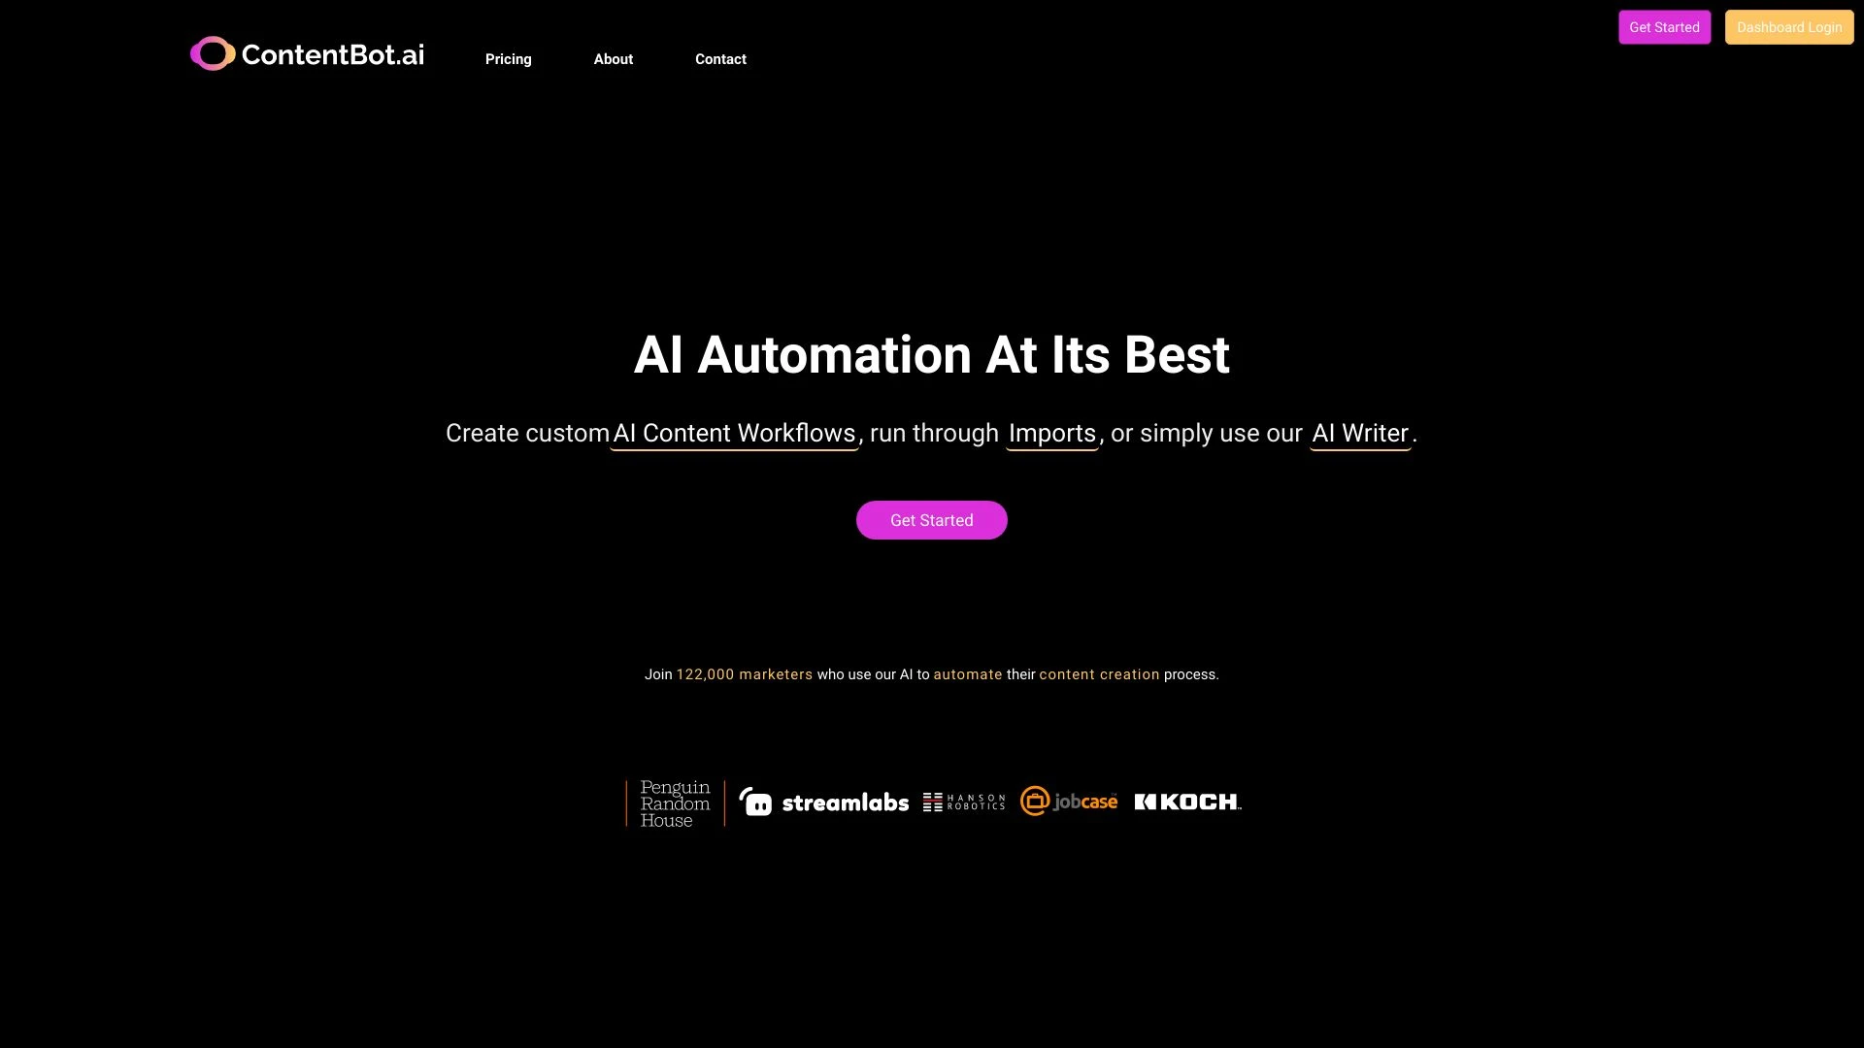Click the 122,000 marketers highlight text

point(744,674)
